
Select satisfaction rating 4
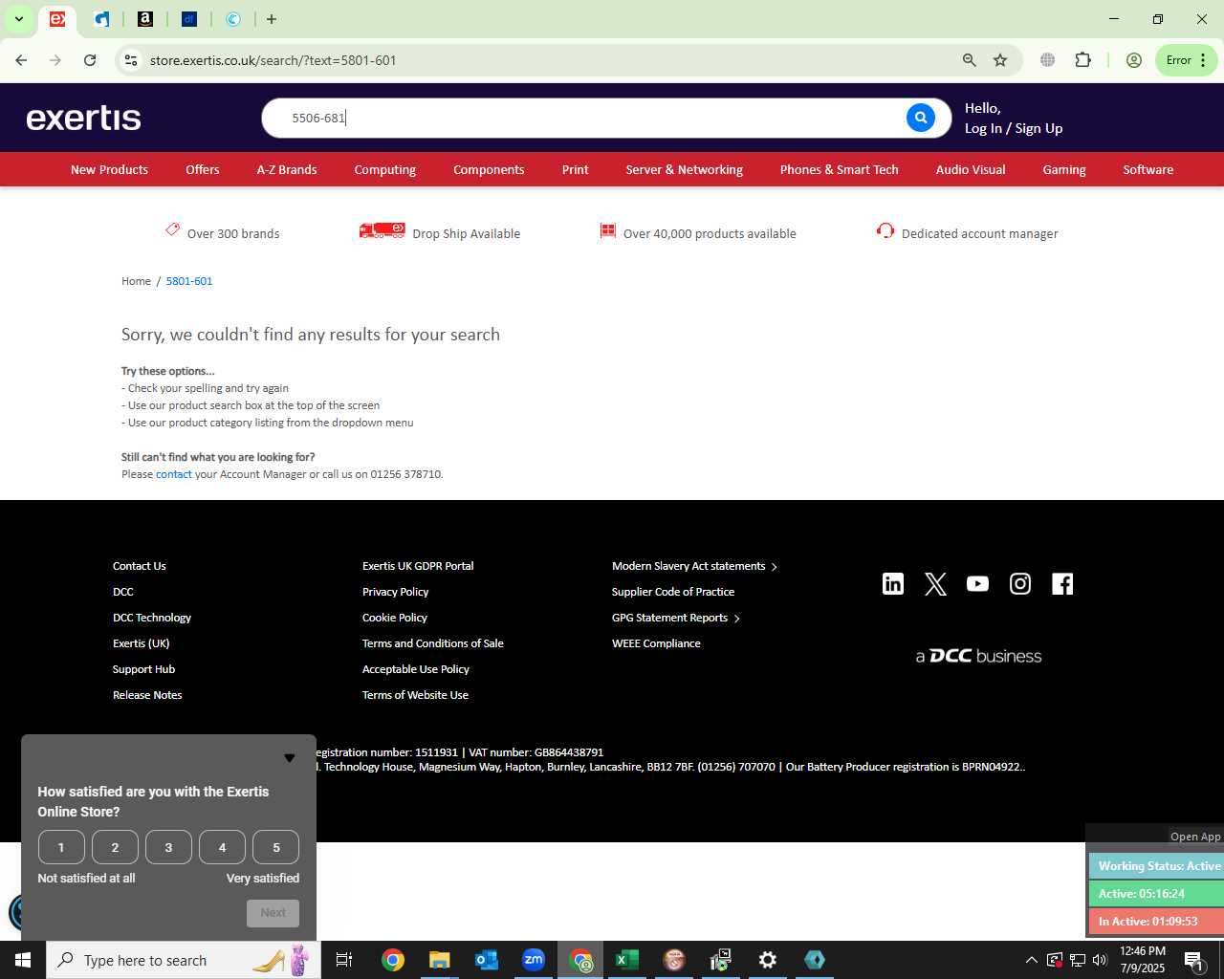tap(222, 847)
